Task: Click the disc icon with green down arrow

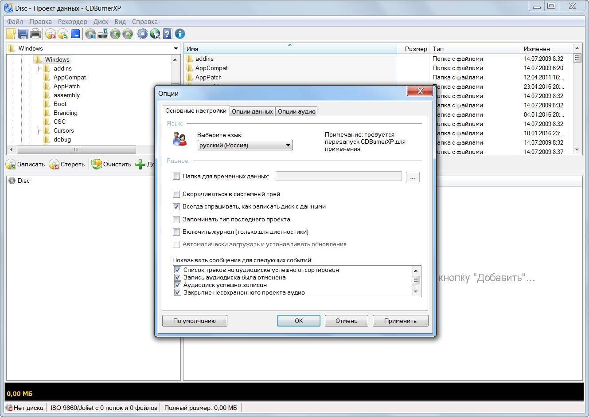Action: coord(115,34)
